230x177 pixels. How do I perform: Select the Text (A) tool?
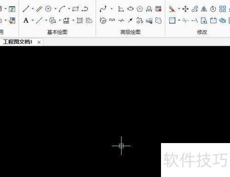[x=26, y=21]
